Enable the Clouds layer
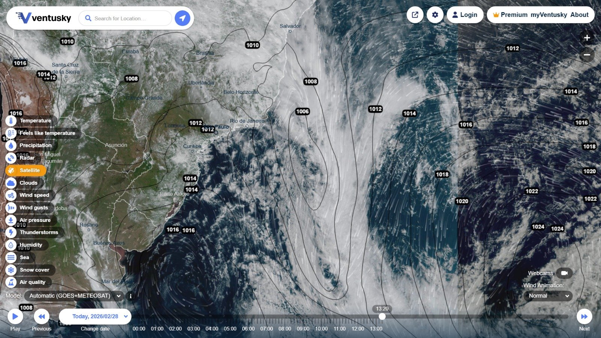The height and width of the screenshot is (338, 601). pos(28,183)
